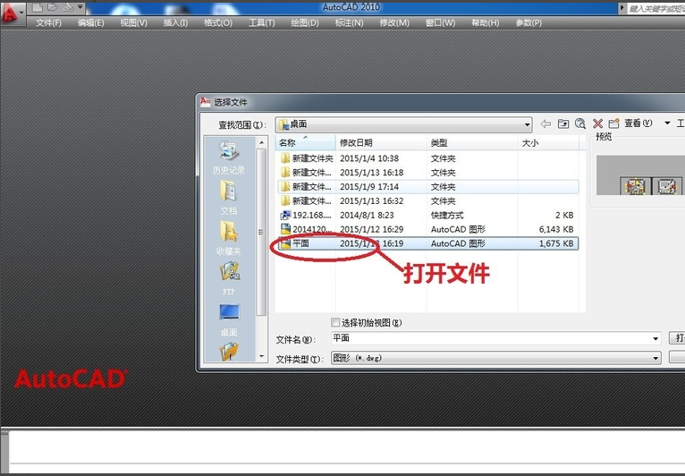685x476 pixels.
Task: Click the red Delete X icon
Action: coord(597,123)
